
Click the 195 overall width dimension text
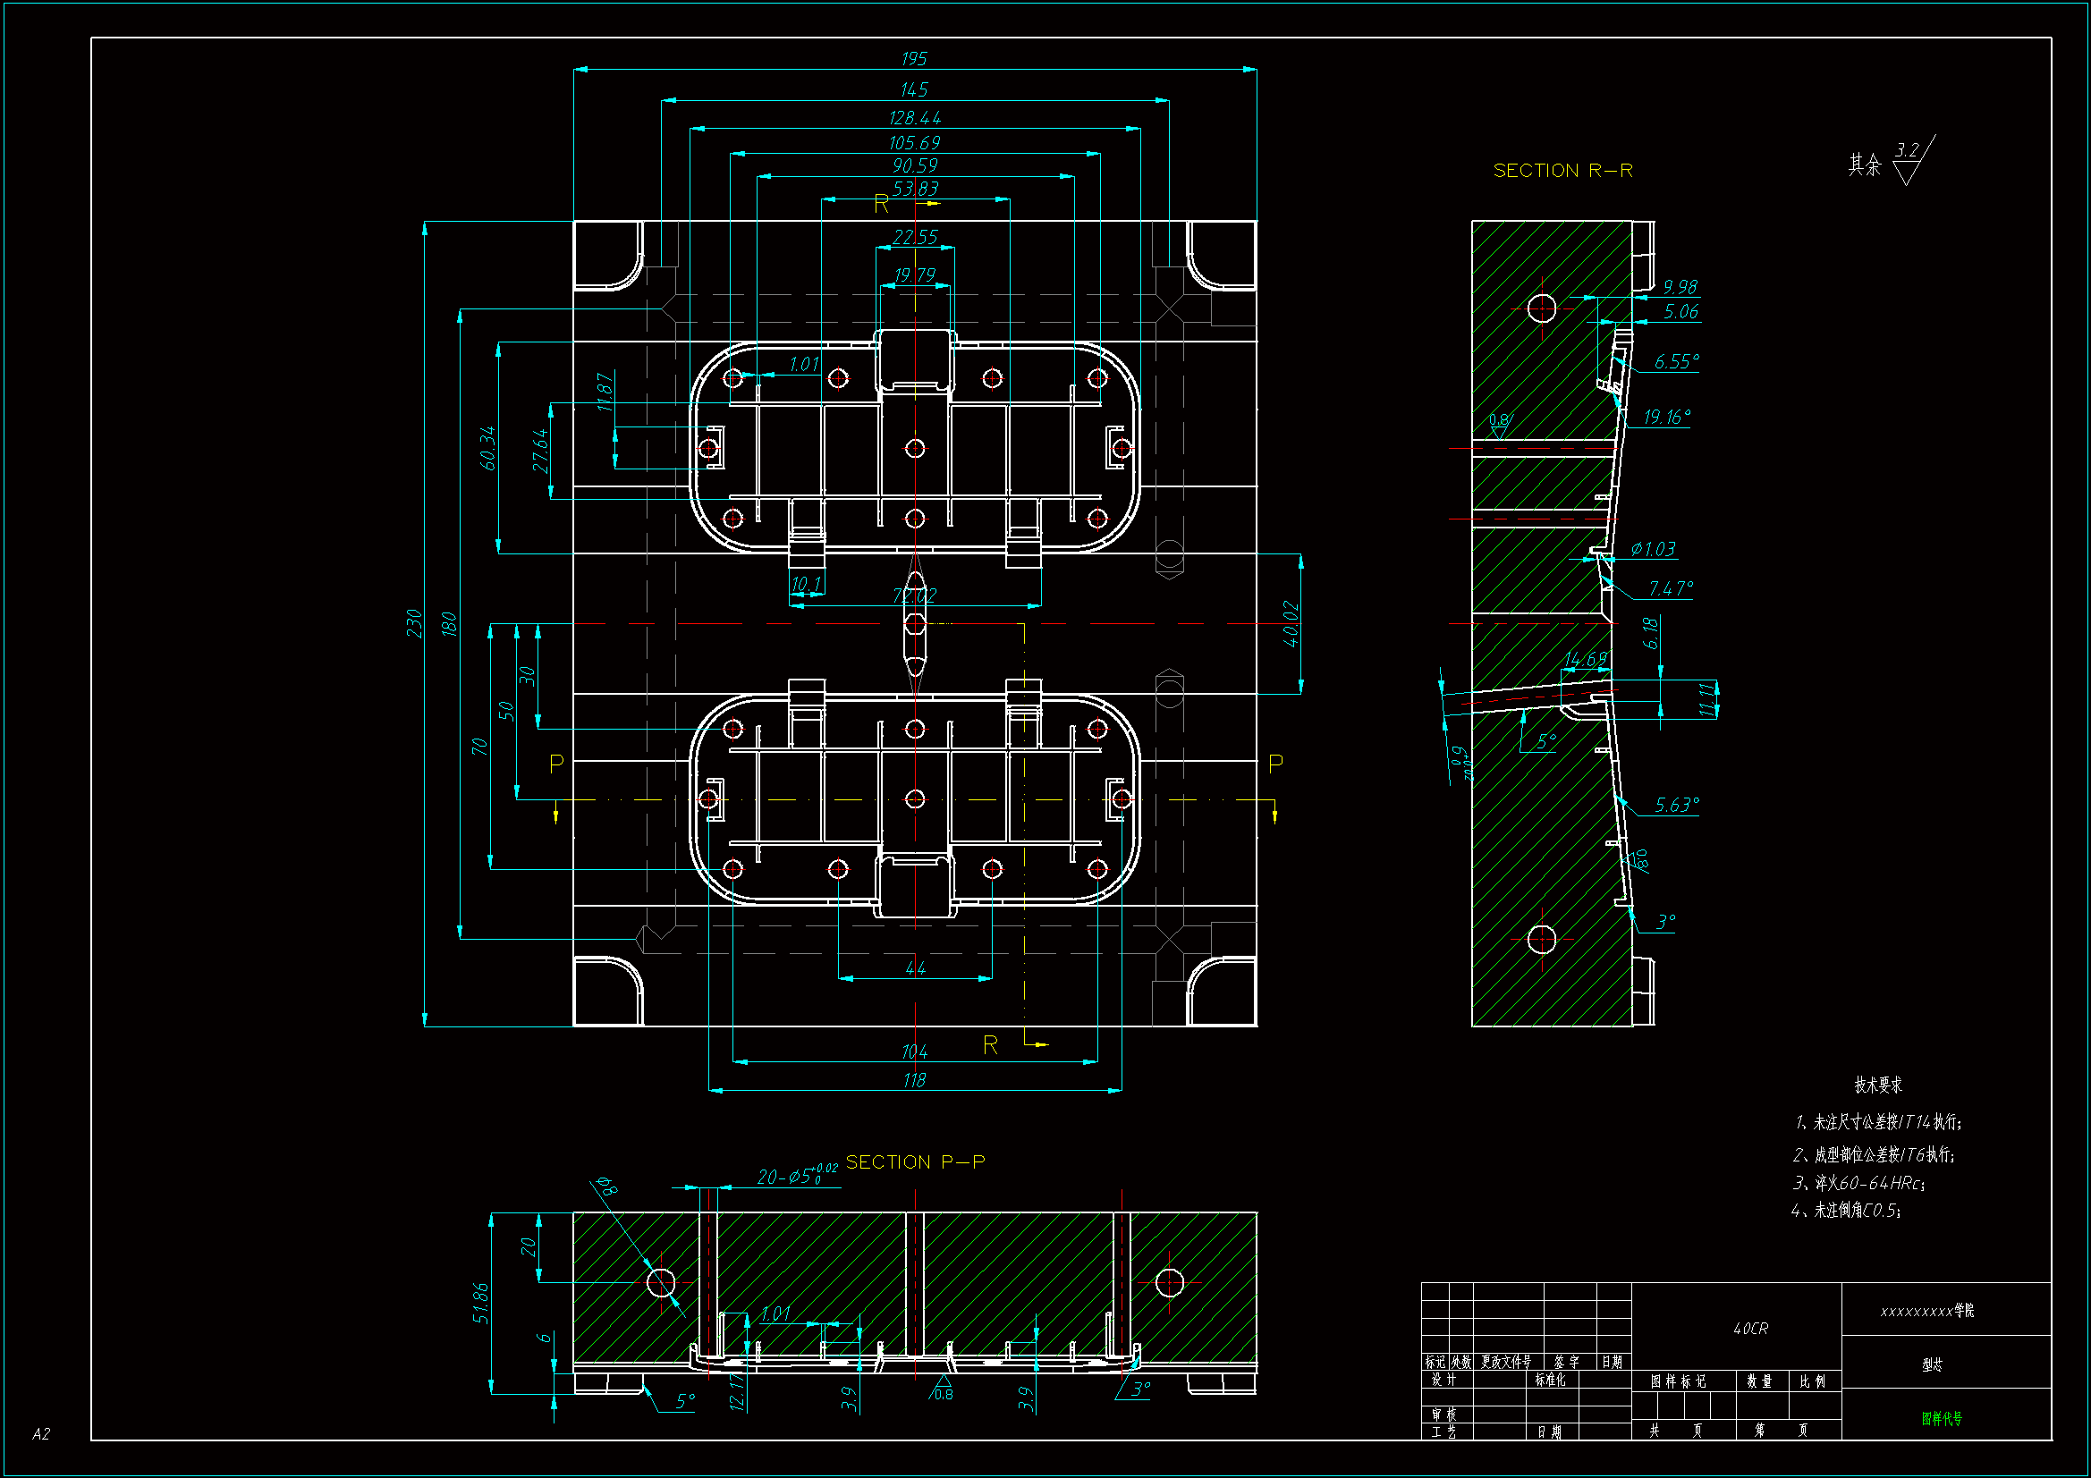pyautogui.click(x=913, y=59)
